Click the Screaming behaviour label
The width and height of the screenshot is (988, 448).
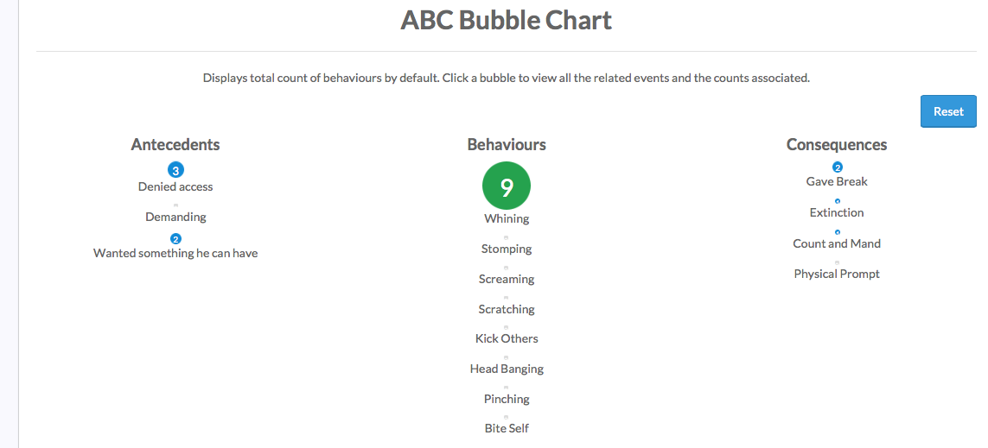point(507,279)
